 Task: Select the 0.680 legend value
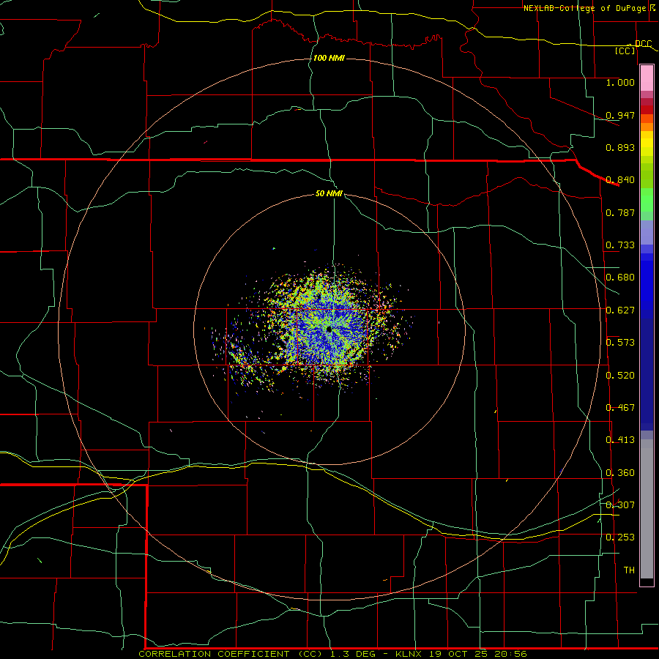click(x=620, y=278)
